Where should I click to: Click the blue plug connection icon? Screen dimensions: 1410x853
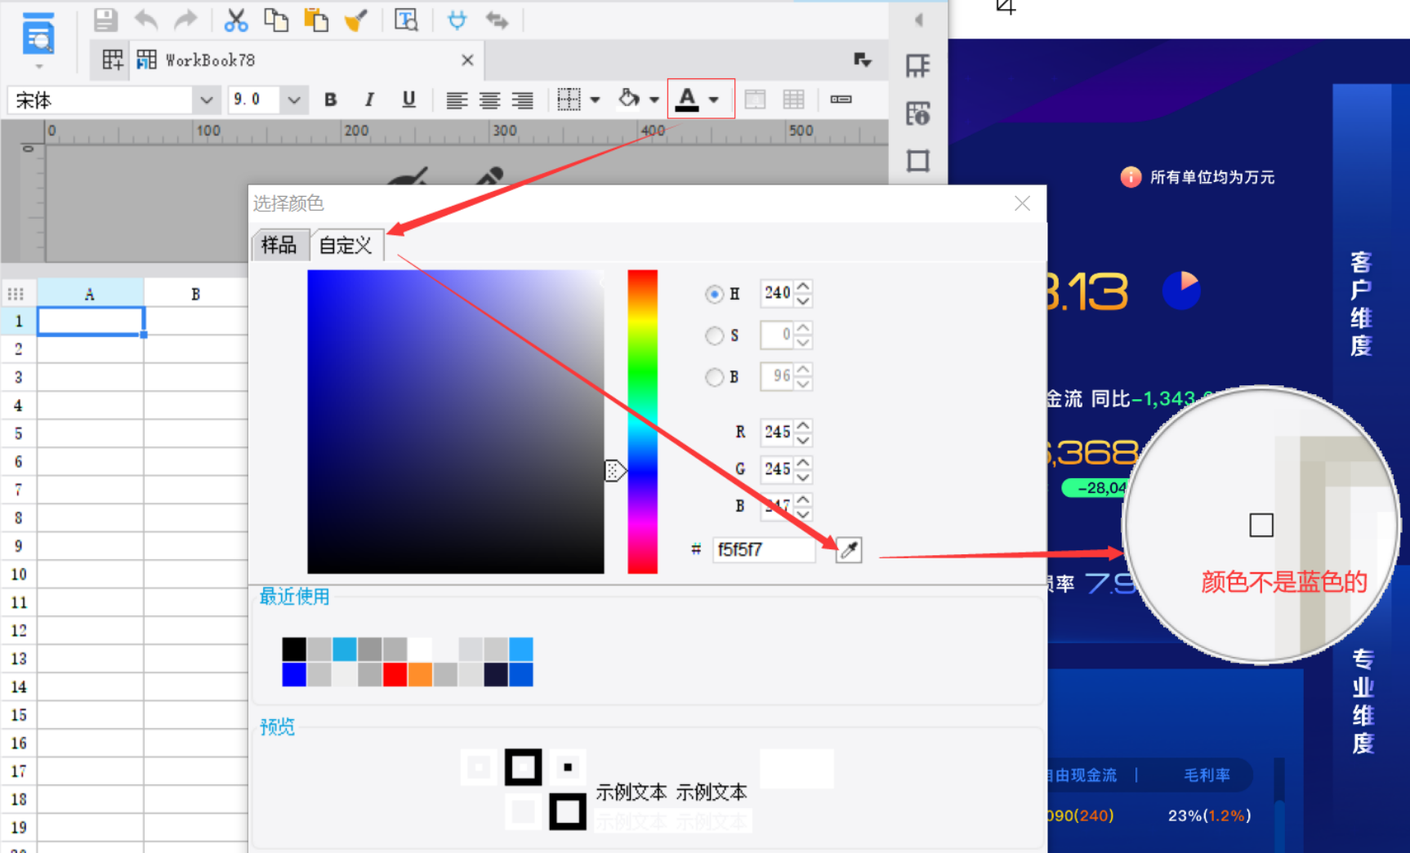click(457, 20)
